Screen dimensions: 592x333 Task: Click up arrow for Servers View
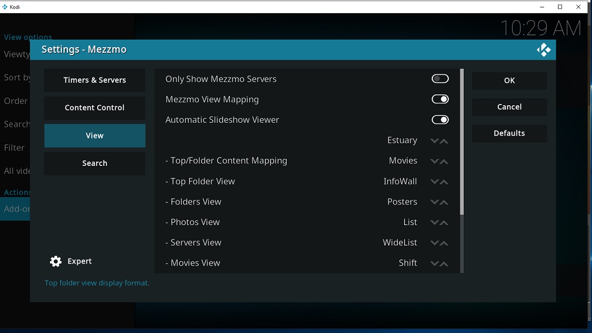click(444, 243)
